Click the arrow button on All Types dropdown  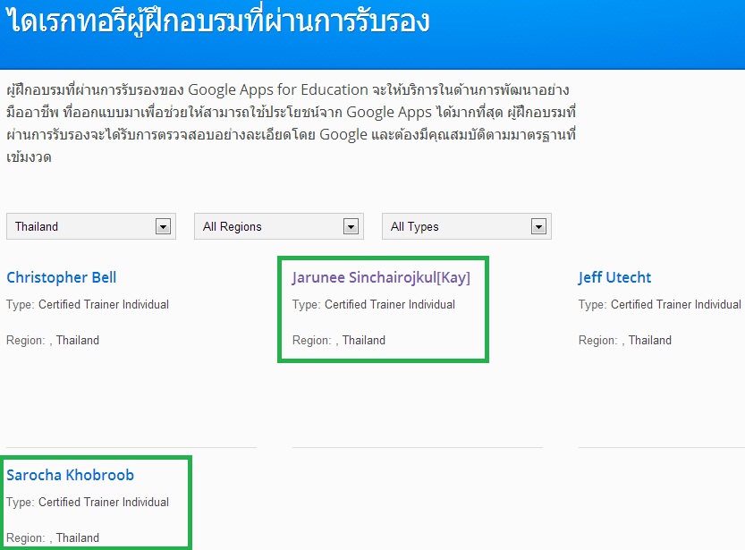coord(538,227)
